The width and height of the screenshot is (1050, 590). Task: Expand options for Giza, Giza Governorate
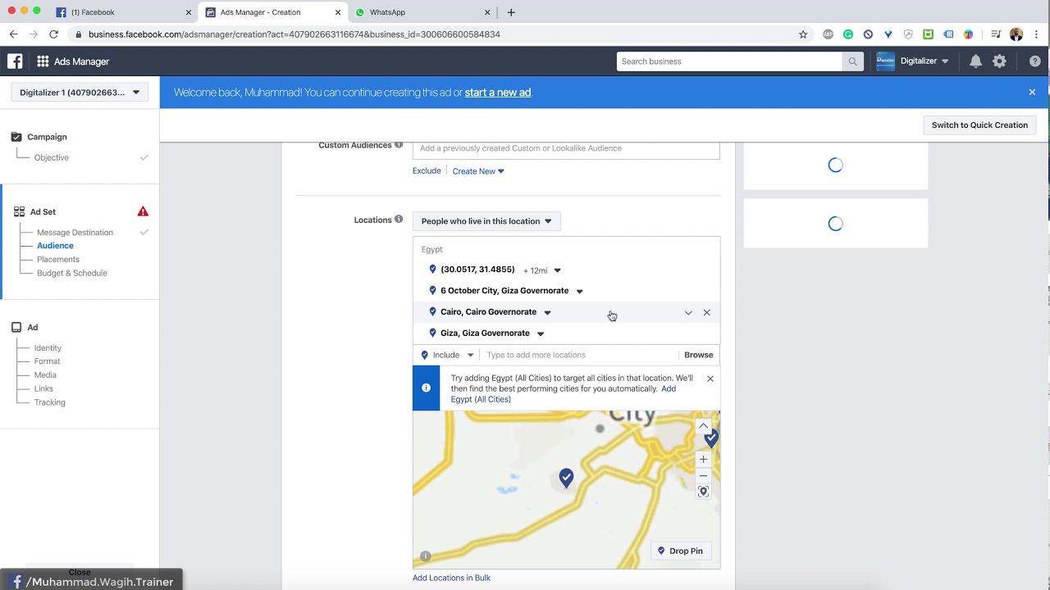(540, 334)
